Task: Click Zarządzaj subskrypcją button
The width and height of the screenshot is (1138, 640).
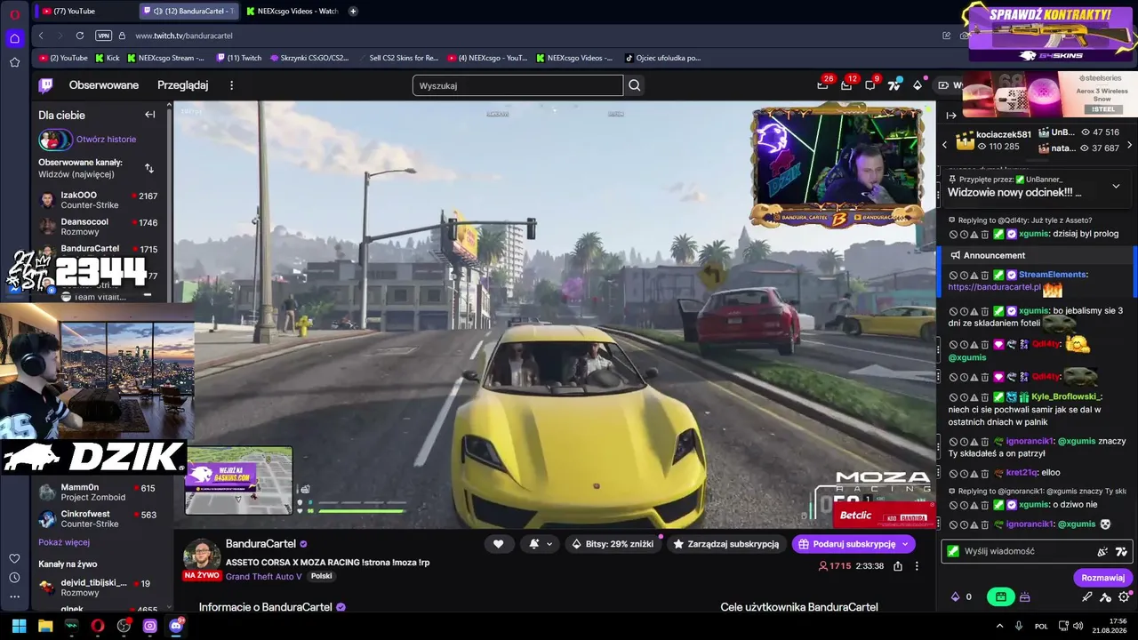Action: tap(726, 544)
